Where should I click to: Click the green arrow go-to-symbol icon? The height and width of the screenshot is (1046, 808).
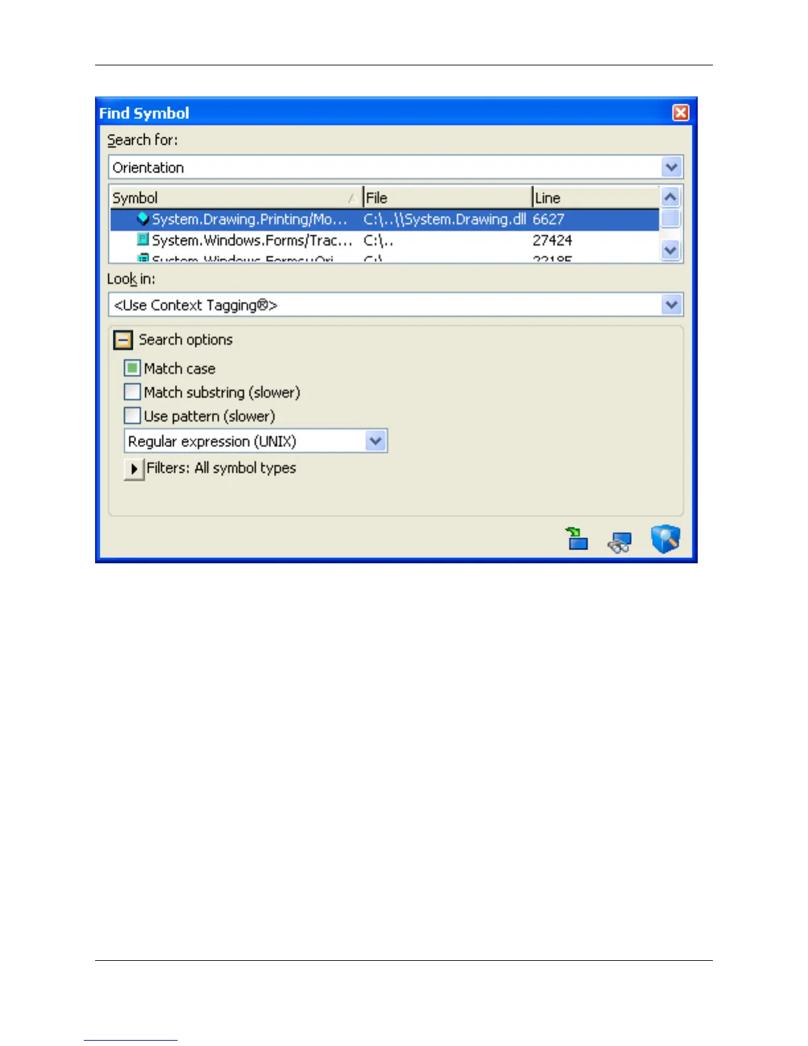576,538
